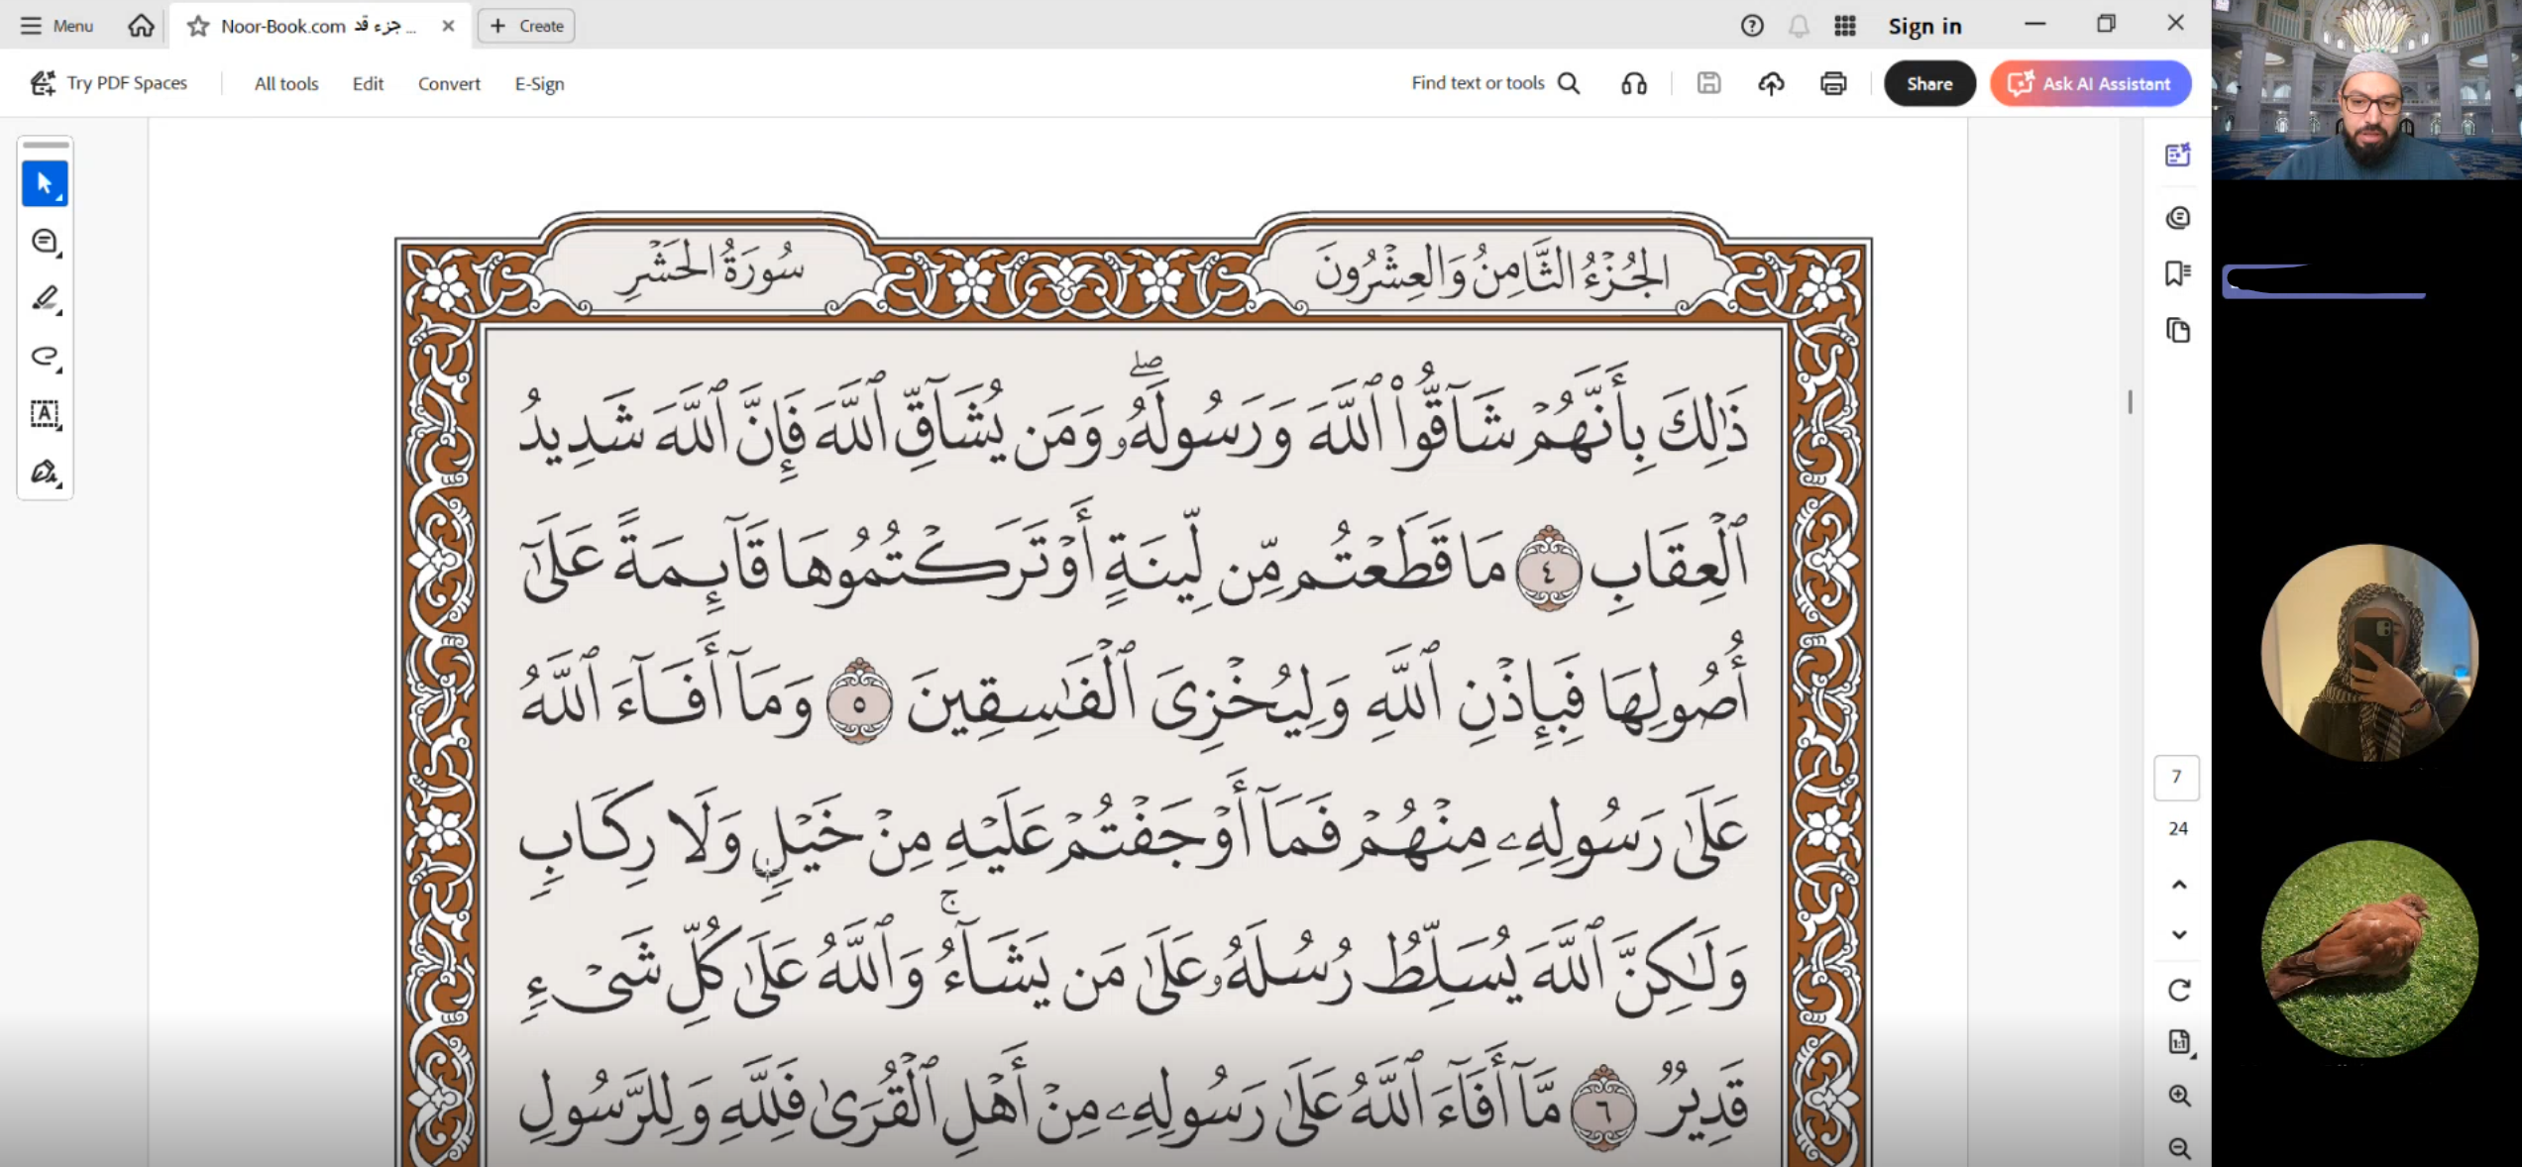Open the fill and sign tool
This screenshot has height=1167, width=2522.
pos(45,472)
